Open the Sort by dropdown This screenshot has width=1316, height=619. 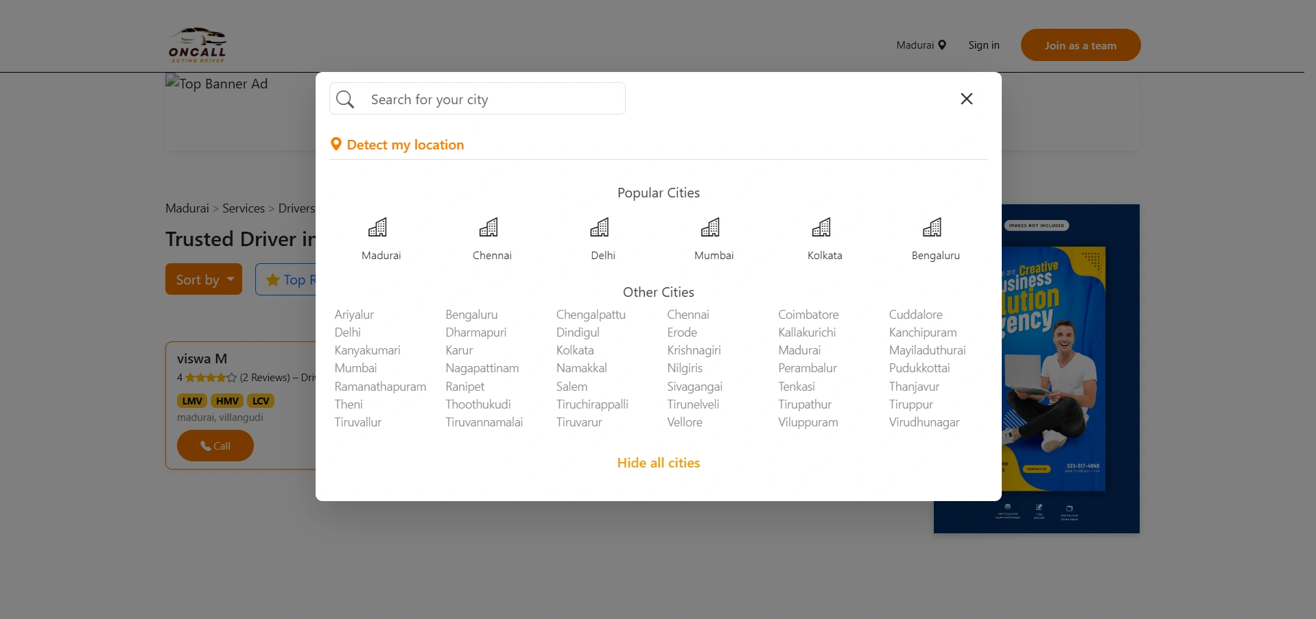click(204, 279)
